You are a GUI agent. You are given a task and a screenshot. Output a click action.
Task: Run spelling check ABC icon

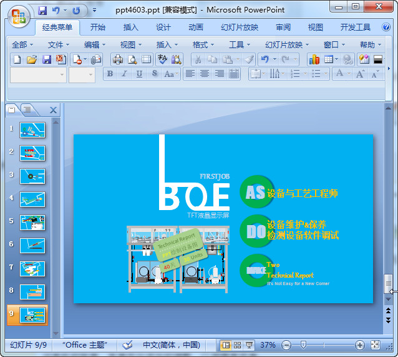point(162,59)
